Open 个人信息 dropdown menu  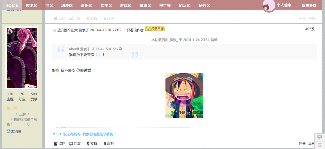click(284, 5)
